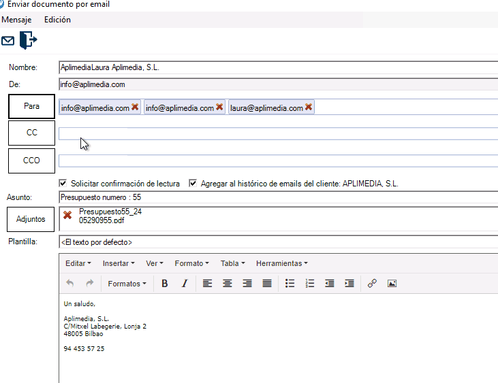This screenshot has width=498, height=383.
Task: Toggle bold formatting in the editor
Action: click(x=164, y=284)
